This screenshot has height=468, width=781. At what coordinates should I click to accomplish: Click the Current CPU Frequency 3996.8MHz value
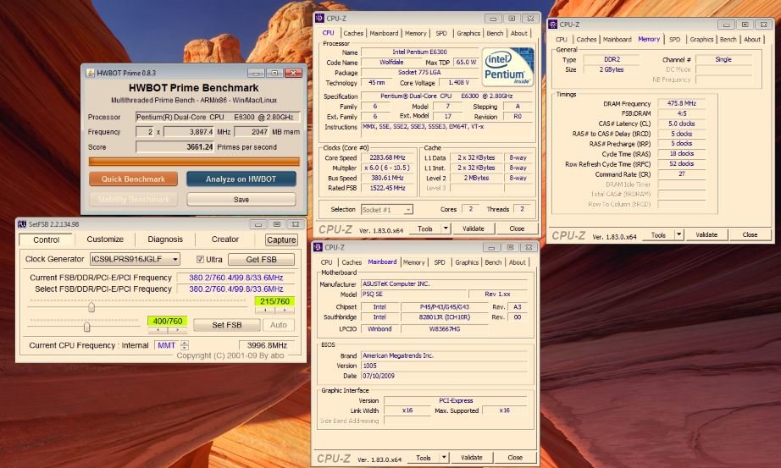click(x=267, y=345)
